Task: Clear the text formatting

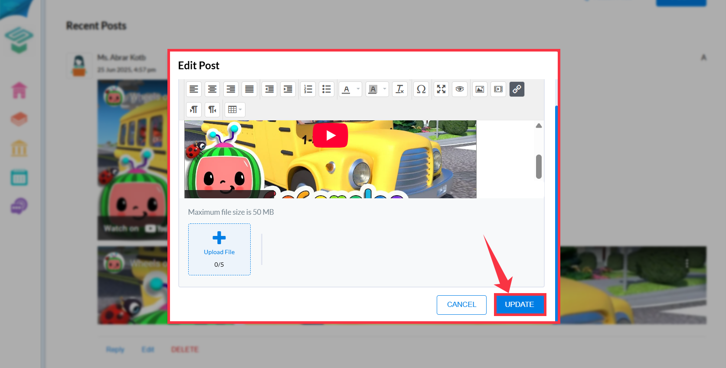Action: (x=400, y=89)
